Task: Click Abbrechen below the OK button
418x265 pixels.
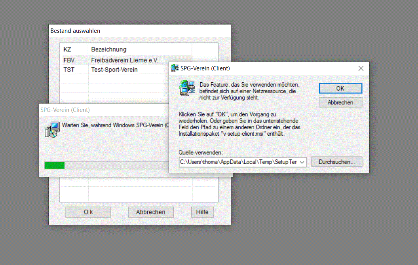Action: [340, 102]
